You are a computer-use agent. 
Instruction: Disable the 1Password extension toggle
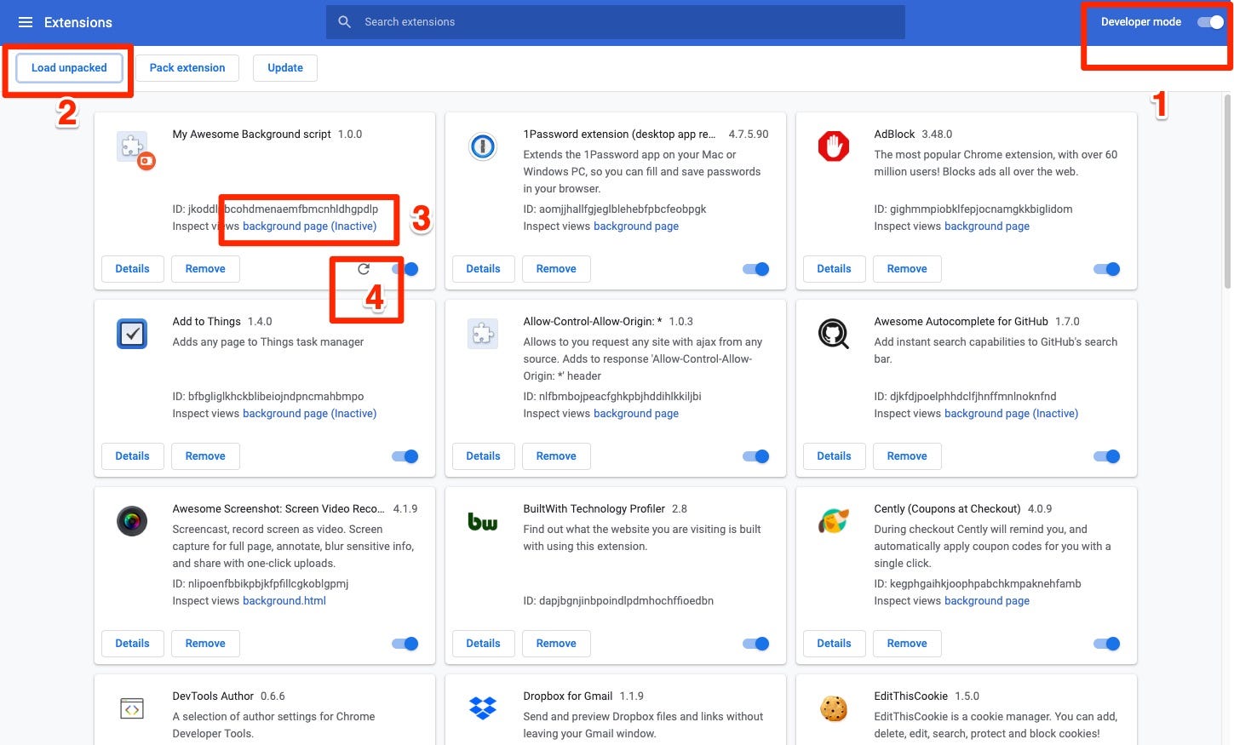tap(756, 269)
